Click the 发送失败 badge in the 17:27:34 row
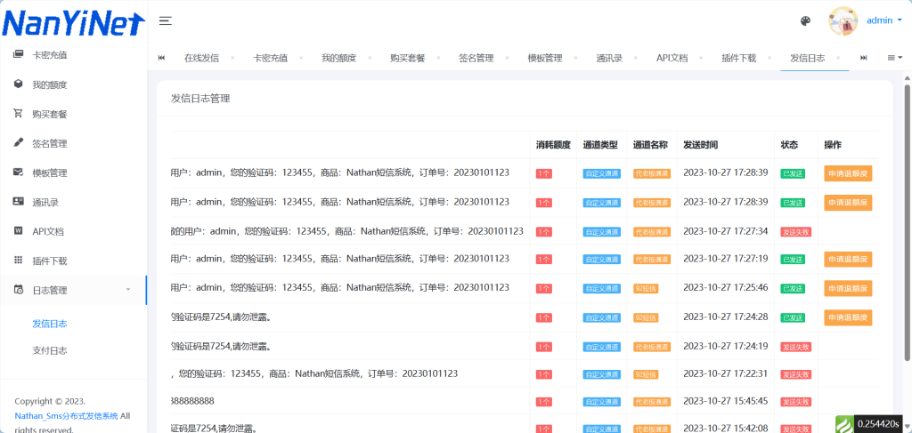The width and height of the screenshot is (912, 433). [795, 231]
